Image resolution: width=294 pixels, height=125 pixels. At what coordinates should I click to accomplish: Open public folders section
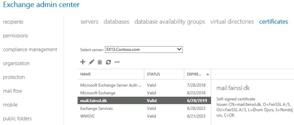(x=17, y=119)
